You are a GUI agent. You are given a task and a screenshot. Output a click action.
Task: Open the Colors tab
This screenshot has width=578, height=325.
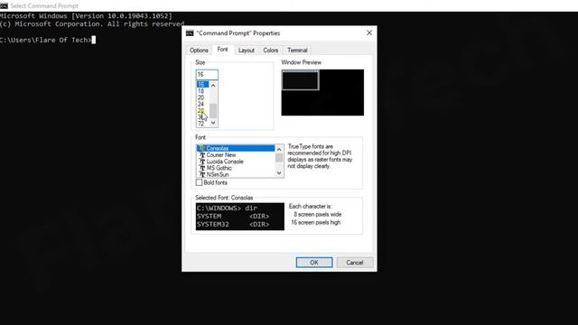pos(271,51)
